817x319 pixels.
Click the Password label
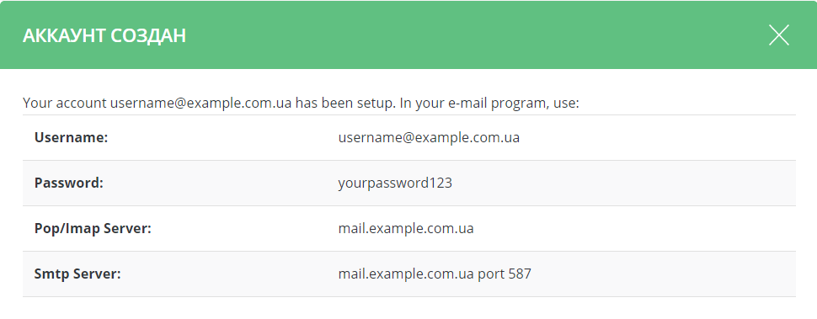(69, 183)
